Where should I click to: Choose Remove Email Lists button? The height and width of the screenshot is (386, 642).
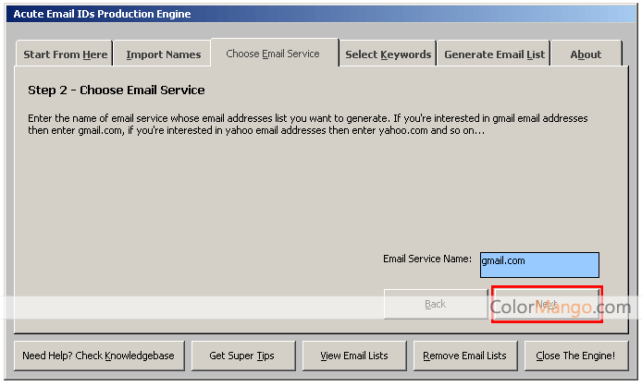pos(464,356)
